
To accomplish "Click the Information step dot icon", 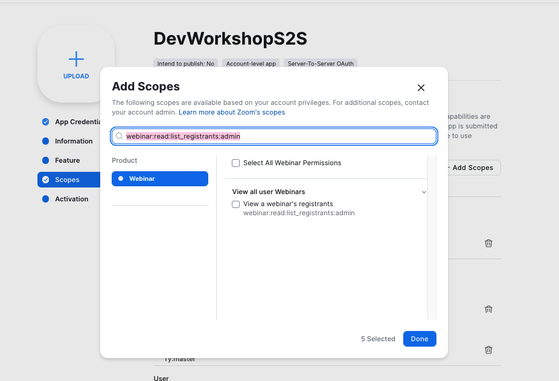I will pyautogui.click(x=46, y=141).
